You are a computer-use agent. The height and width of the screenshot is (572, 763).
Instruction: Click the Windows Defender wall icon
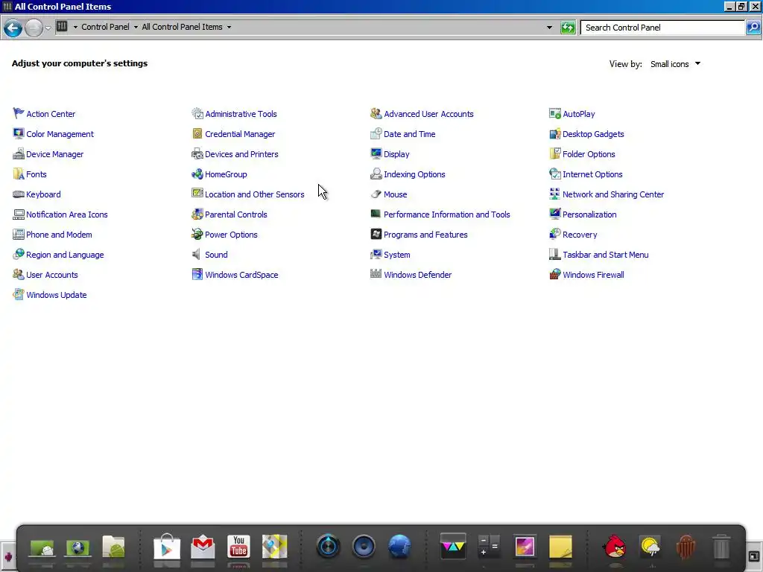coord(376,274)
